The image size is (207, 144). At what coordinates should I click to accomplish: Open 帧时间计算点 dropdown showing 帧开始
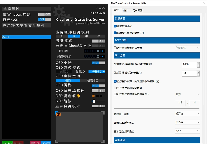tap(187, 113)
